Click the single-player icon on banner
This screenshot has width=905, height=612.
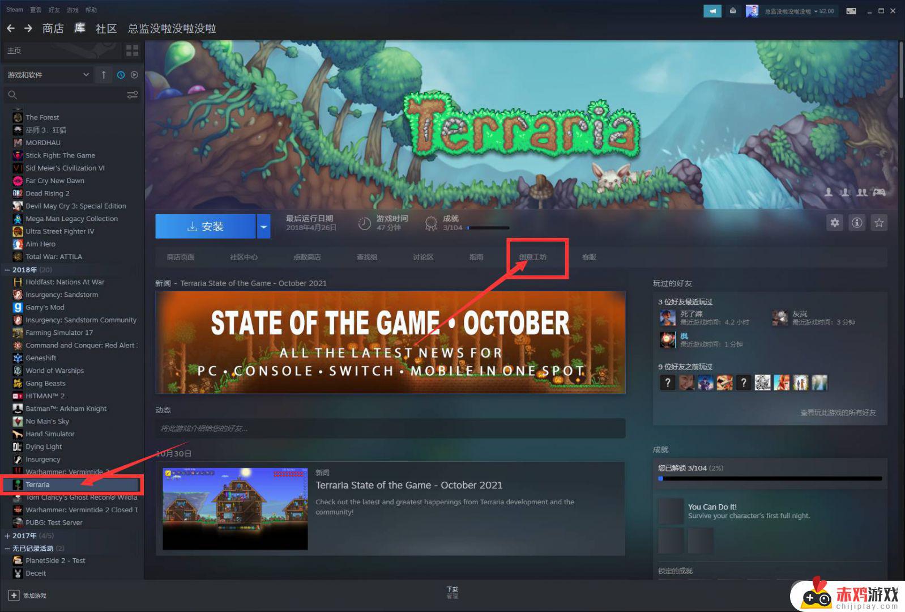pyautogui.click(x=829, y=193)
